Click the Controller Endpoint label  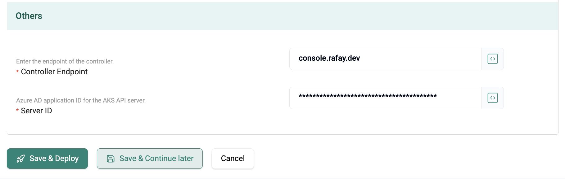point(54,72)
